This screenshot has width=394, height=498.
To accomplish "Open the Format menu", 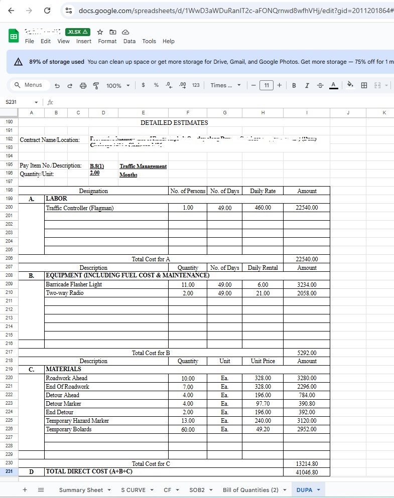I will tap(107, 41).
